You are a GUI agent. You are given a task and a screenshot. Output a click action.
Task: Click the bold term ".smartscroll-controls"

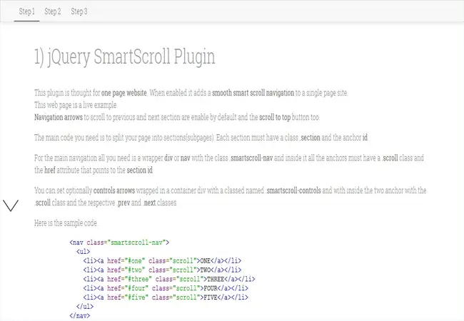293,190
